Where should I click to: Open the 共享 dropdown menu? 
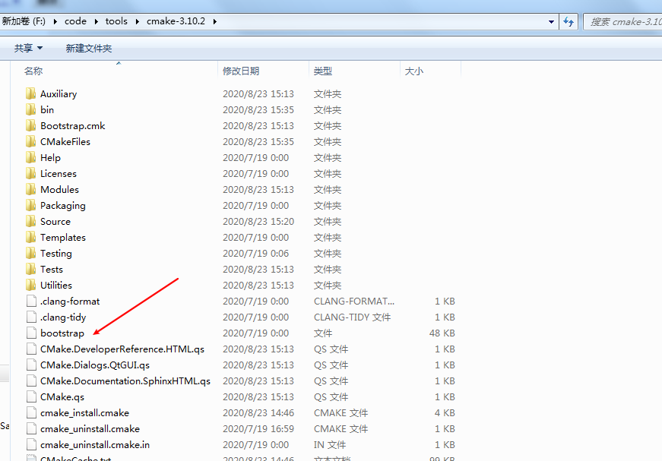(x=28, y=48)
